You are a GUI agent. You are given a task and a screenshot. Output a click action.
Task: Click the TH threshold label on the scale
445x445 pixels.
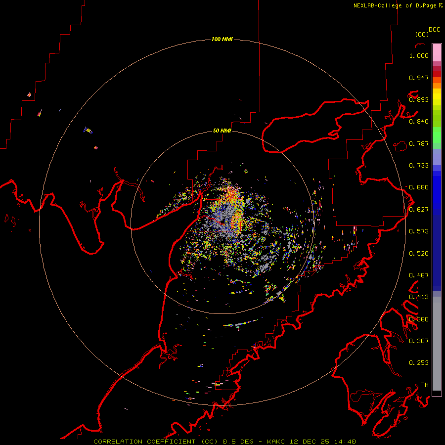(x=425, y=385)
